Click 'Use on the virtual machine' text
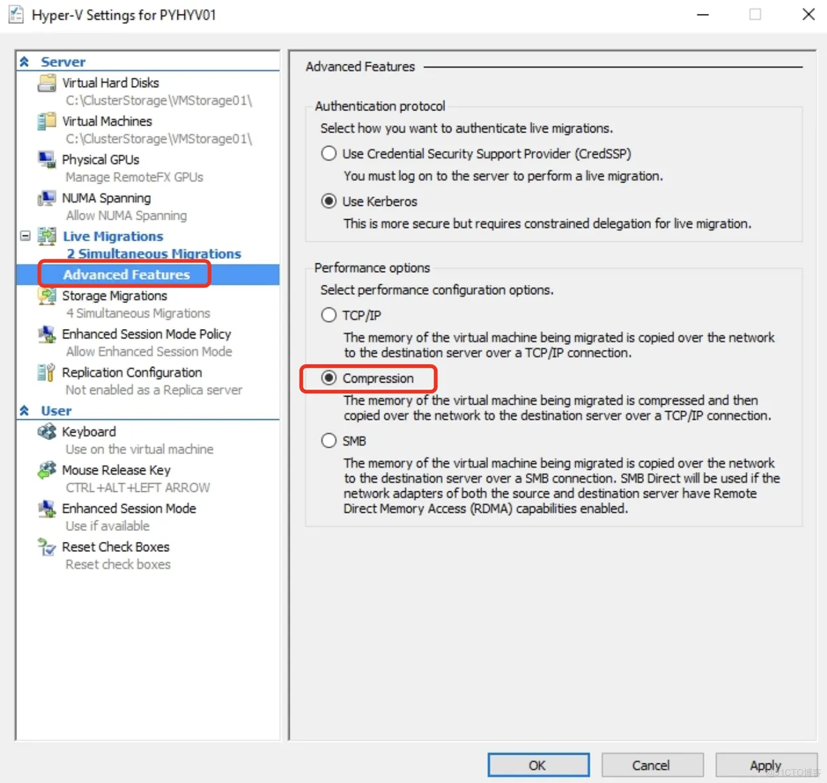The width and height of the screenshot is (827, 783). (140, 449)
